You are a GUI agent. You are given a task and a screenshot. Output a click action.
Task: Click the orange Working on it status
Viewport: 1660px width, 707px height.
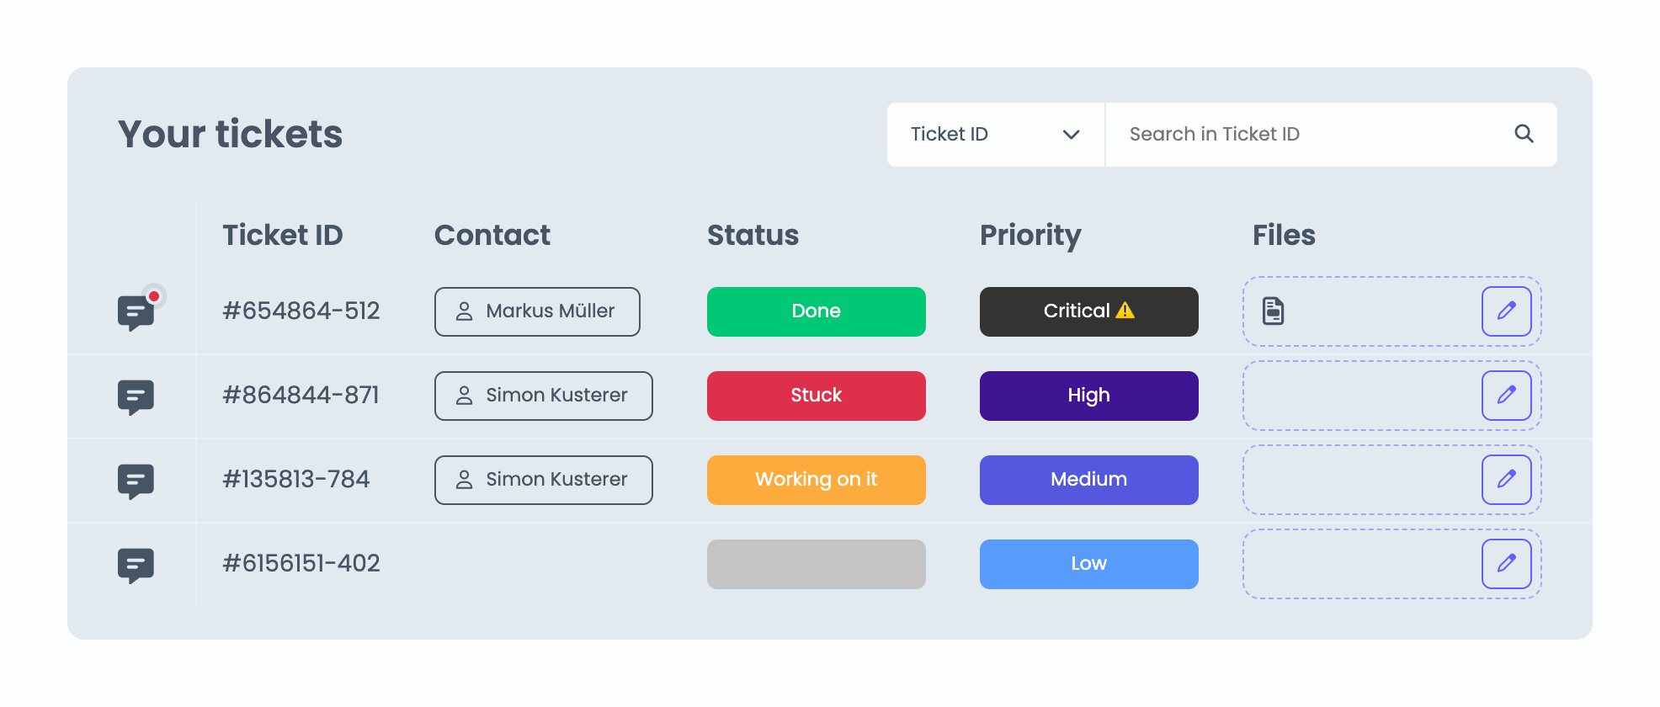pos(816,480)
